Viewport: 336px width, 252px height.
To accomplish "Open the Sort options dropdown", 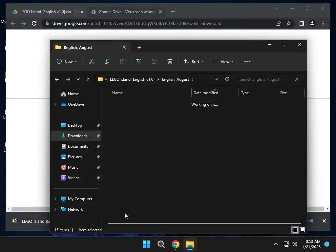I will pos(194,61).
